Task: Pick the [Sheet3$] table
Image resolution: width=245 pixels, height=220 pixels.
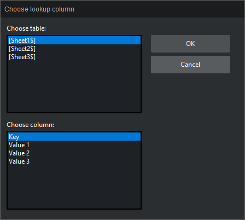Action: [x=74, y=57]
